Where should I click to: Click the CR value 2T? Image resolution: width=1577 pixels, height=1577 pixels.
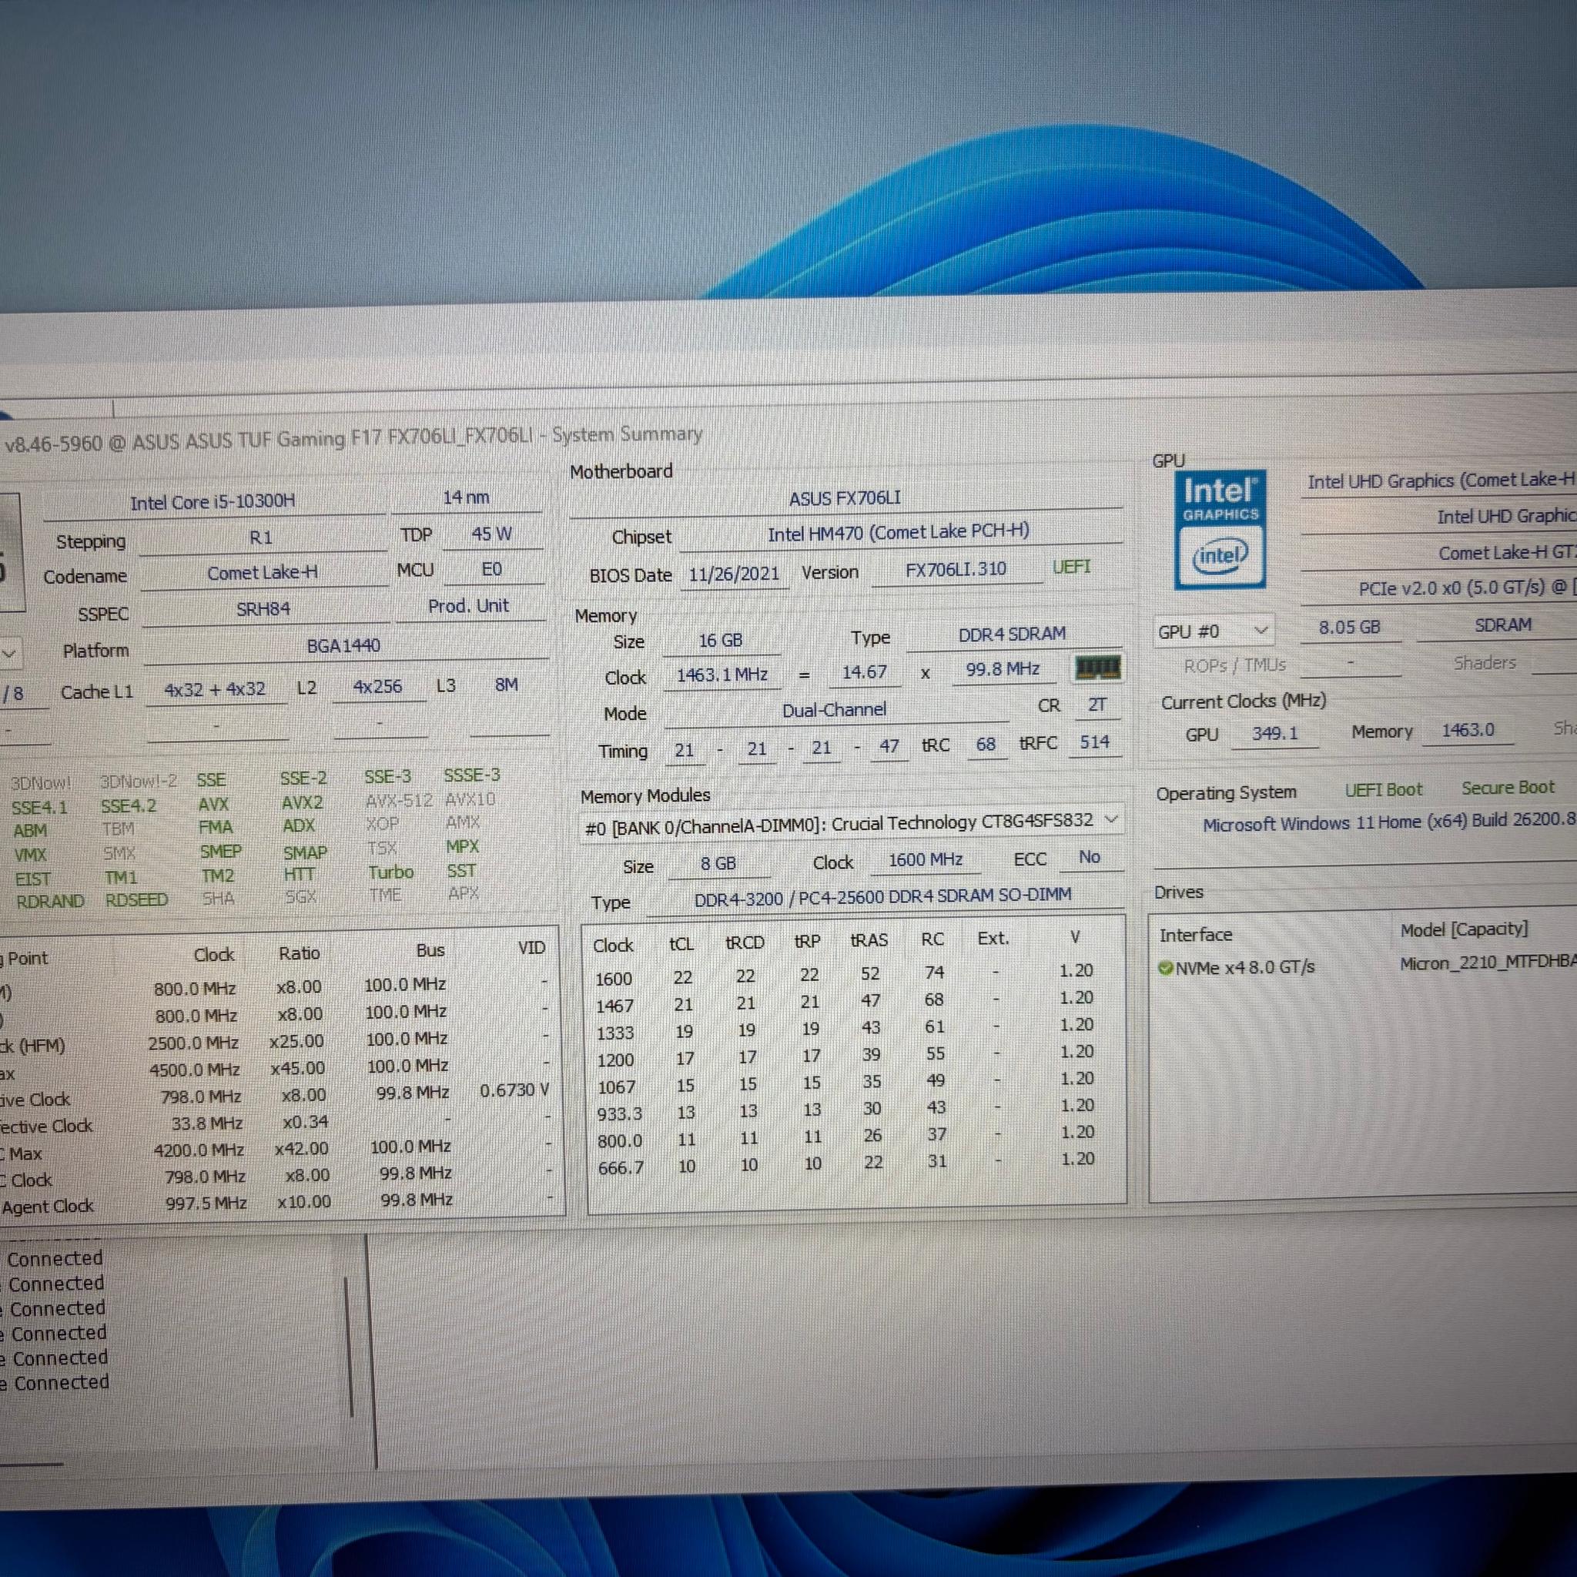pos(1097,705)
